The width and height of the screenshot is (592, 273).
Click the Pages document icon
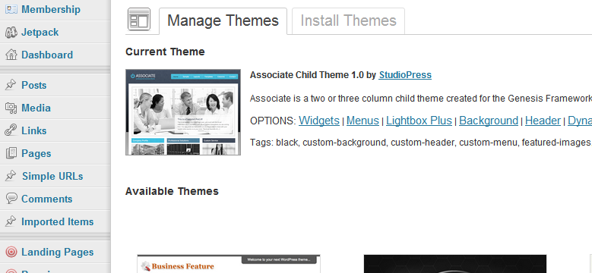click(x=11, y=153)
